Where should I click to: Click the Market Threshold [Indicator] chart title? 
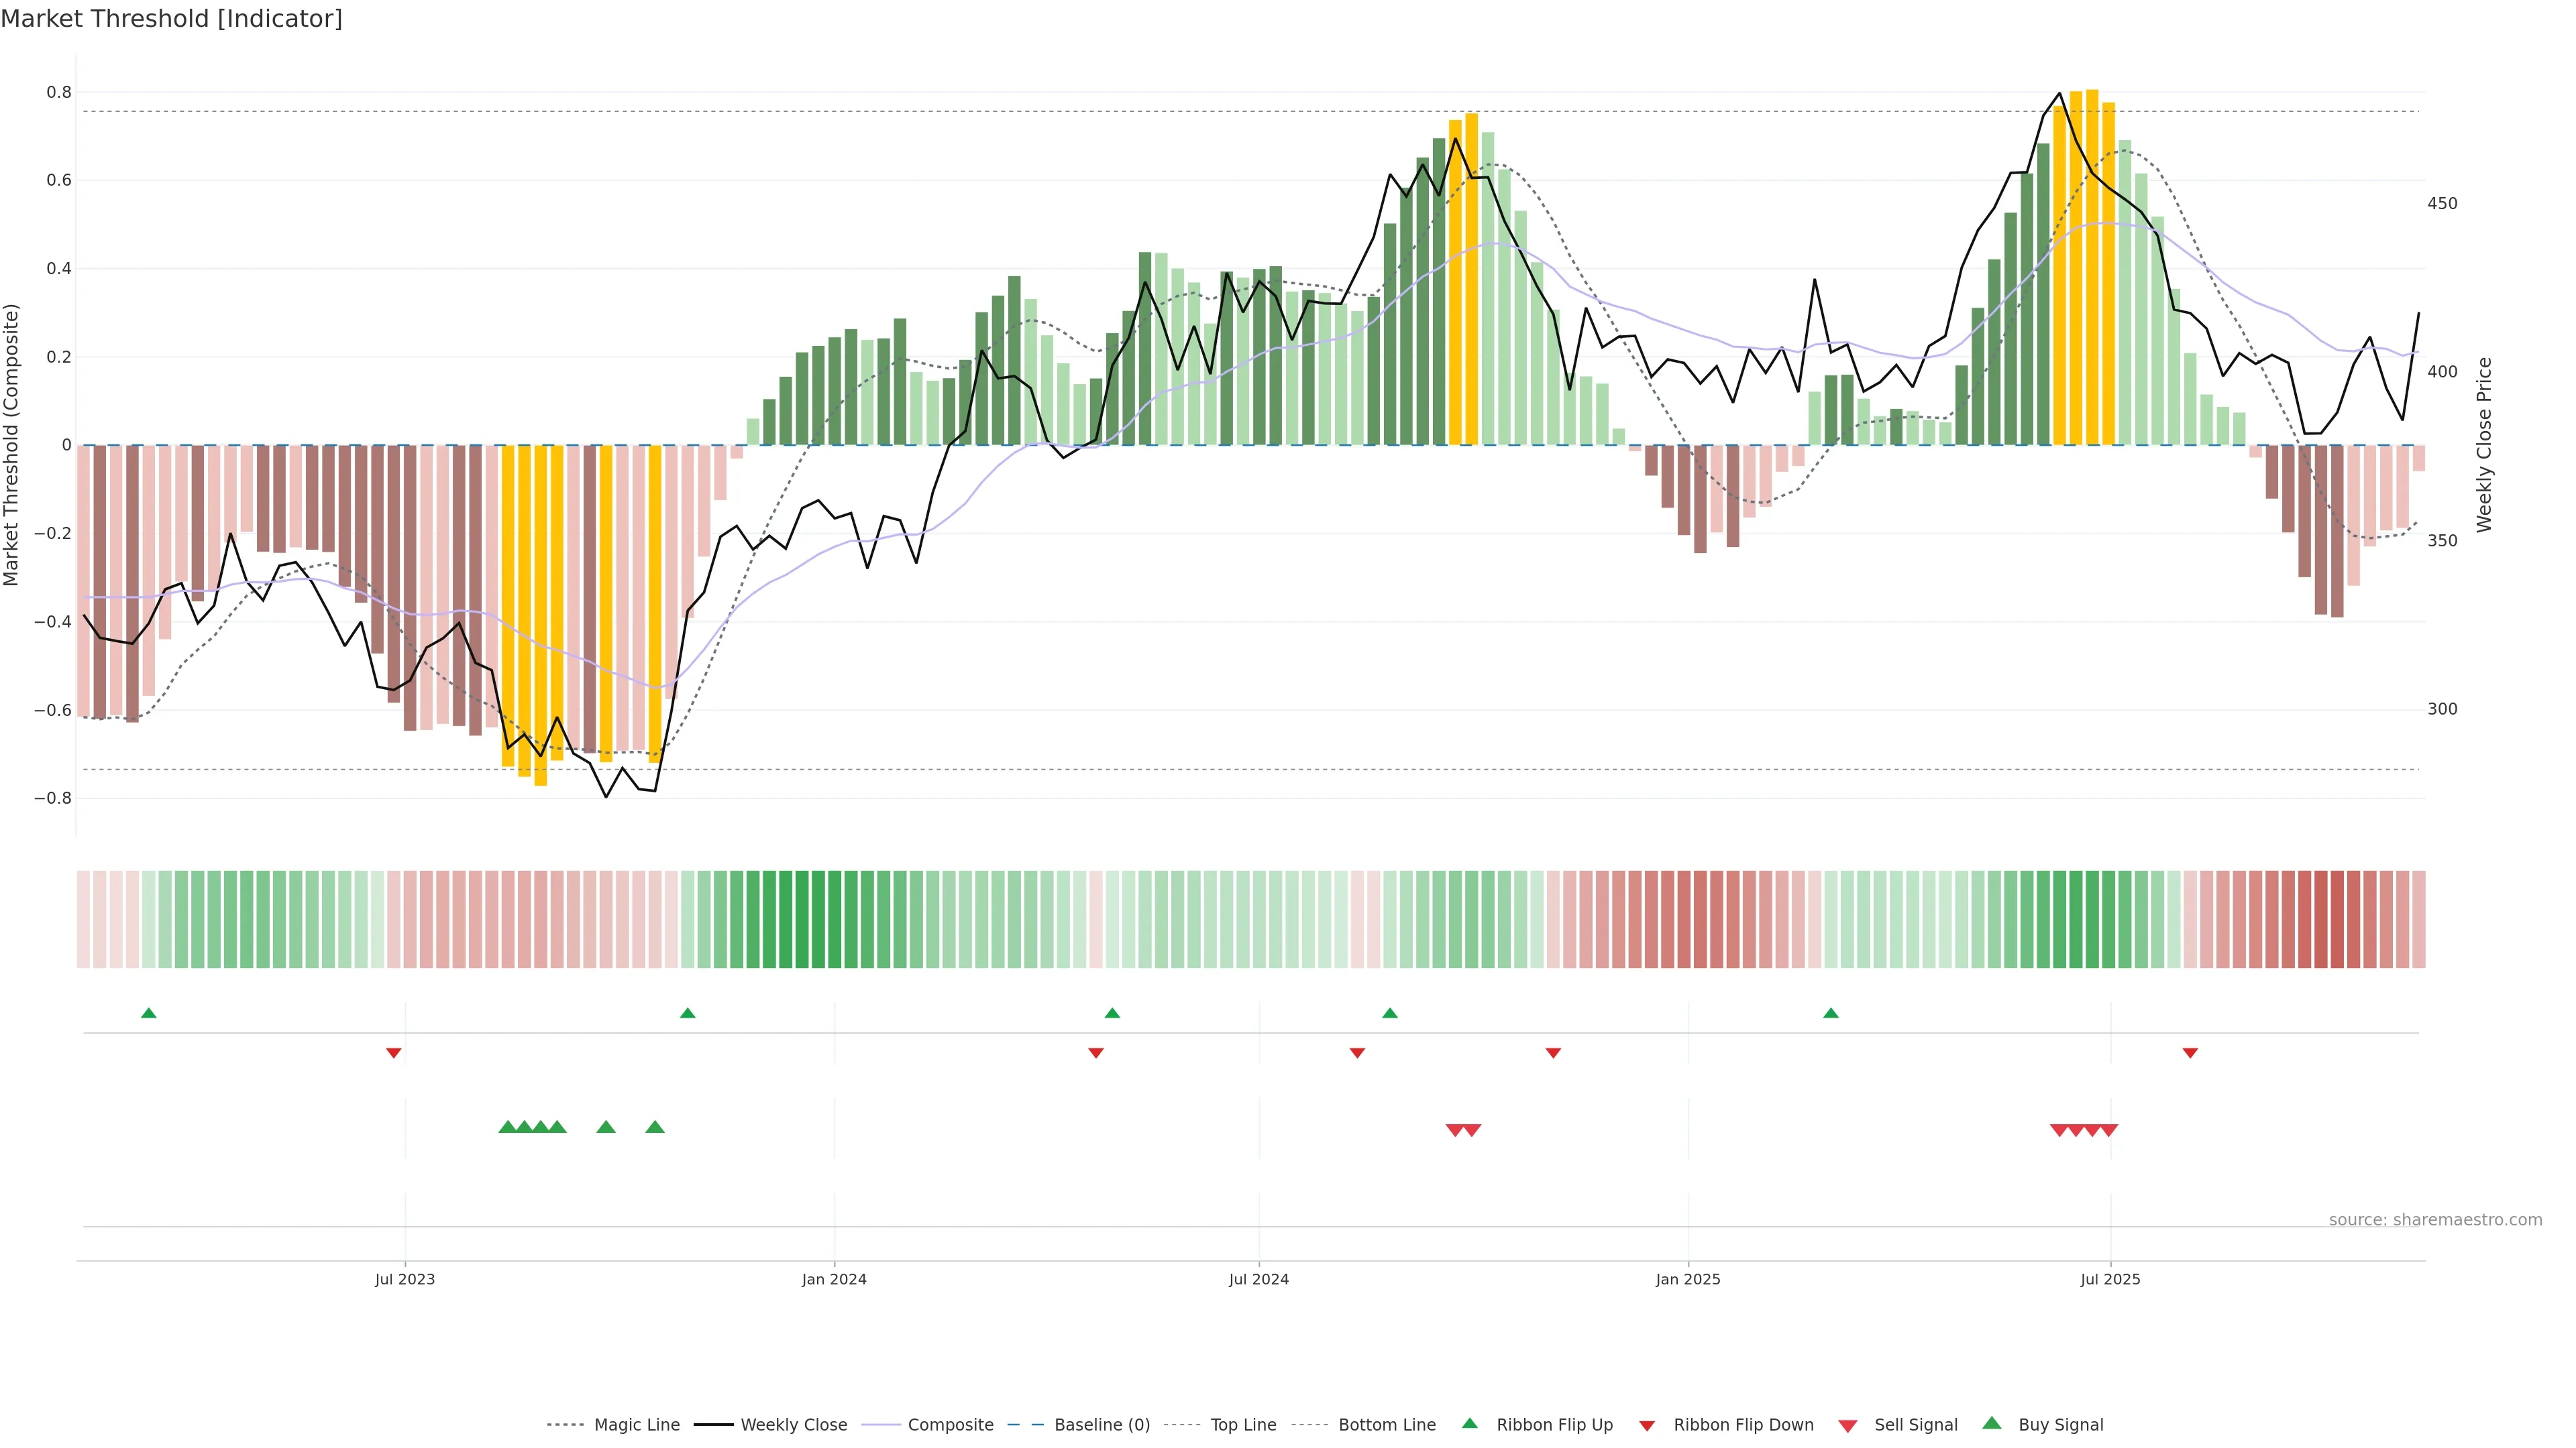click(x=171, y=19)
